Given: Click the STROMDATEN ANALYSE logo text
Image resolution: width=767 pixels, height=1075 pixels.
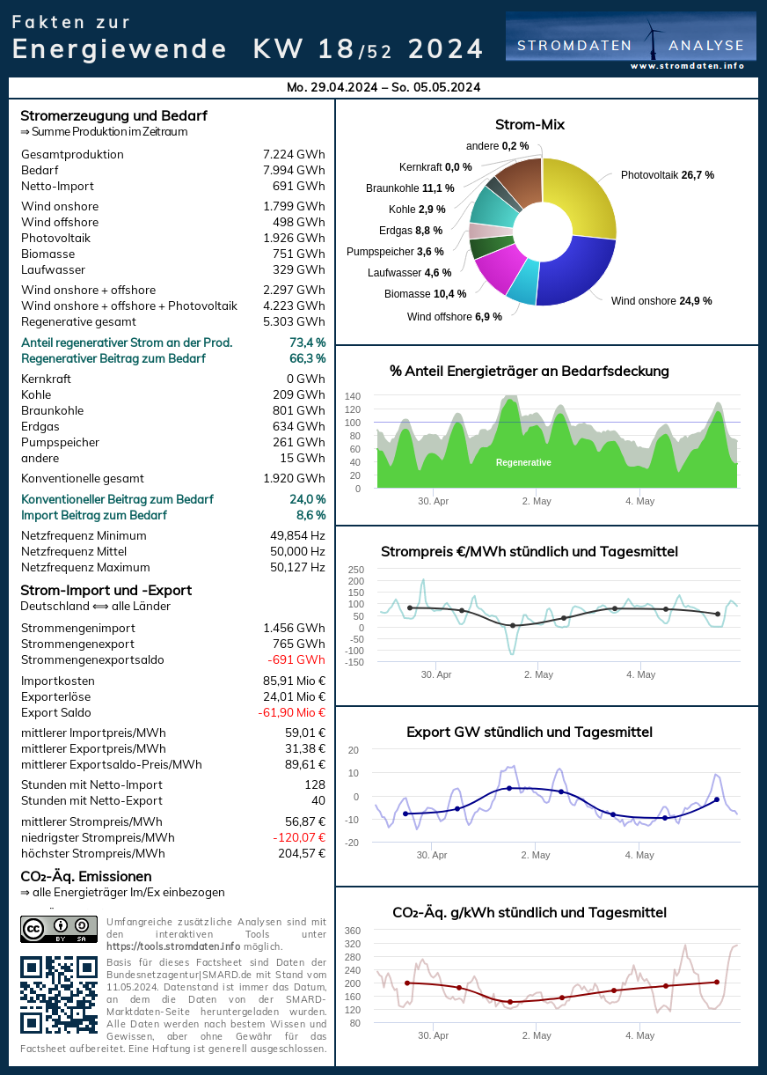Looking at the screenshot, I should pos(630,46).
